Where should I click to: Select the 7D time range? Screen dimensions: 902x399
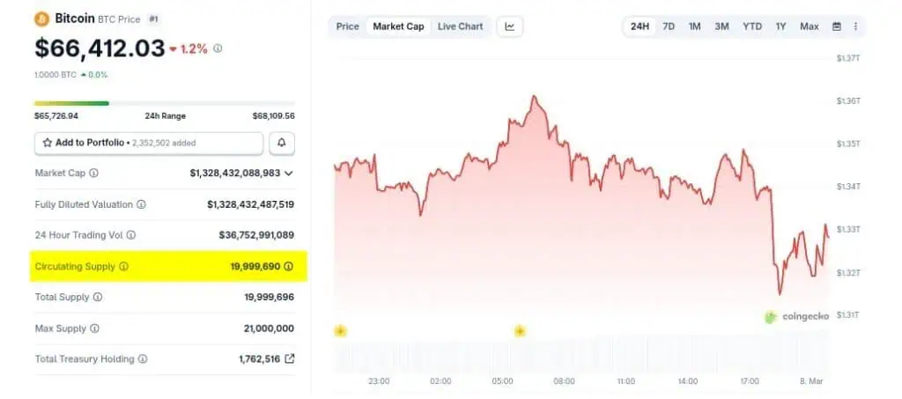[669, 26]
